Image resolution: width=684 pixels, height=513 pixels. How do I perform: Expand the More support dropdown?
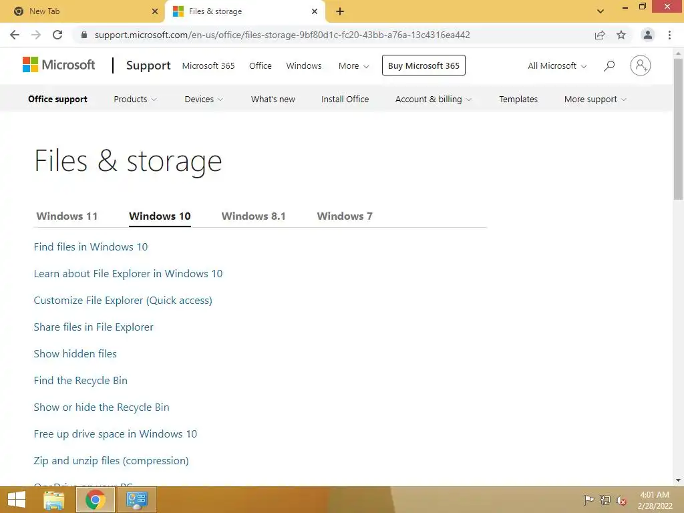595,100
